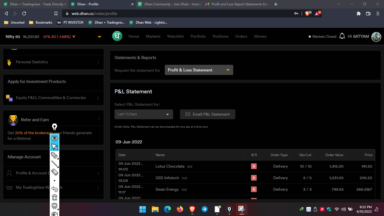Image resolution: width=384 pixels, height=216 pixels.
Task: Open the Money menu item
Action: 260,36
